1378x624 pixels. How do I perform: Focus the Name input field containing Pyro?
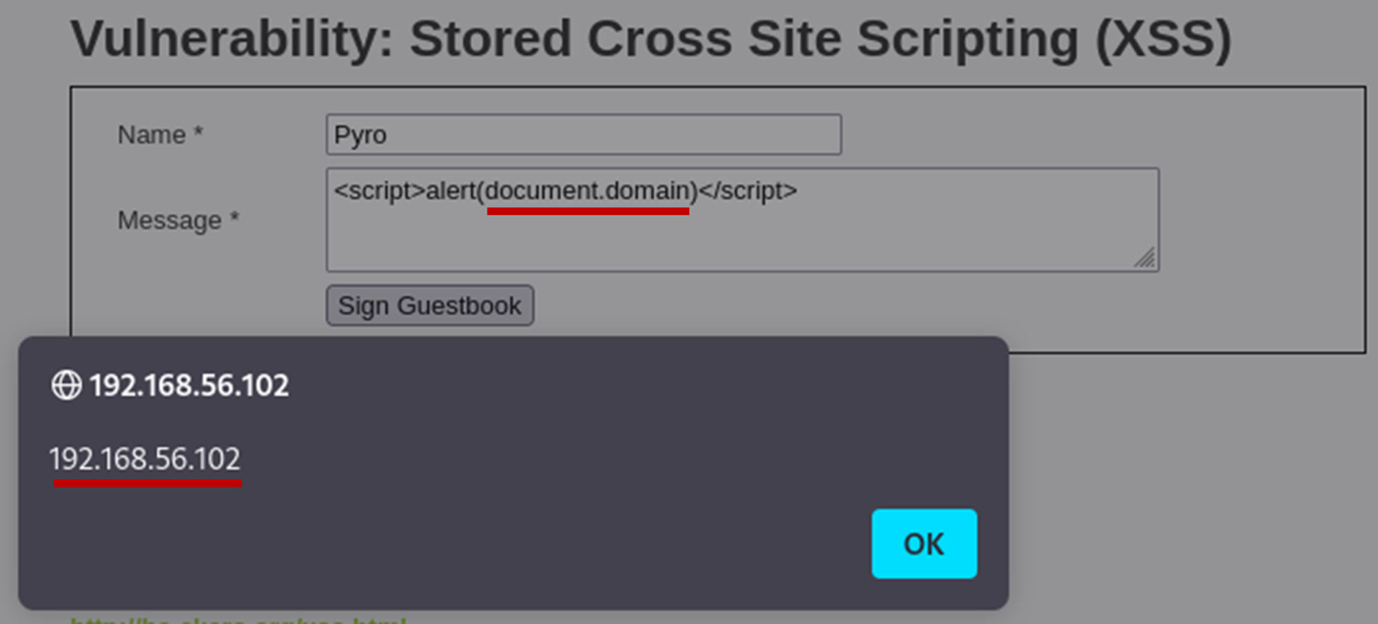(x=584, y=134)
